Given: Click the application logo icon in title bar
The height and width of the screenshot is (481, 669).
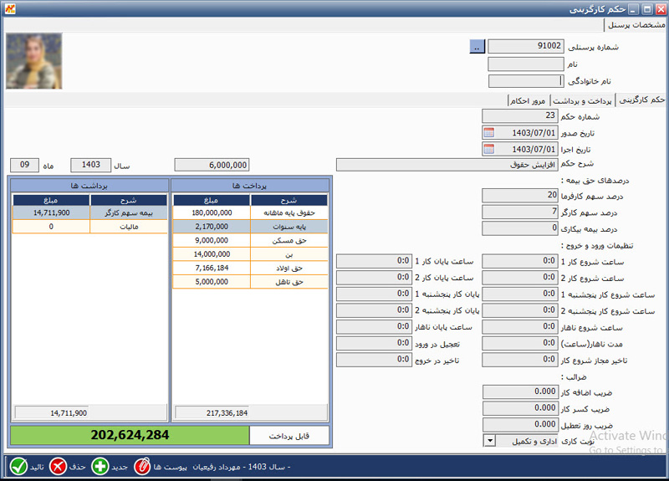Looking at the screenshot, I should point(10,8).
